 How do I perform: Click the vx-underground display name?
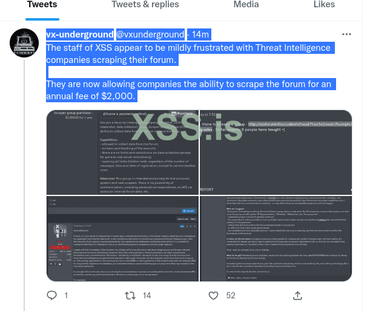pos(80,34)
